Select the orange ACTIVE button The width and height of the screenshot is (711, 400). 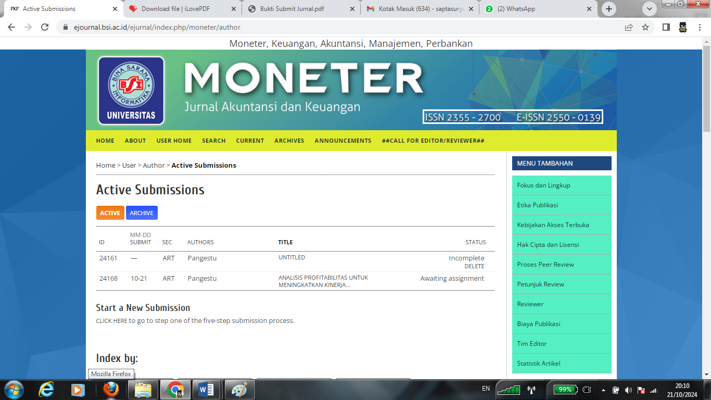point(110,213)
